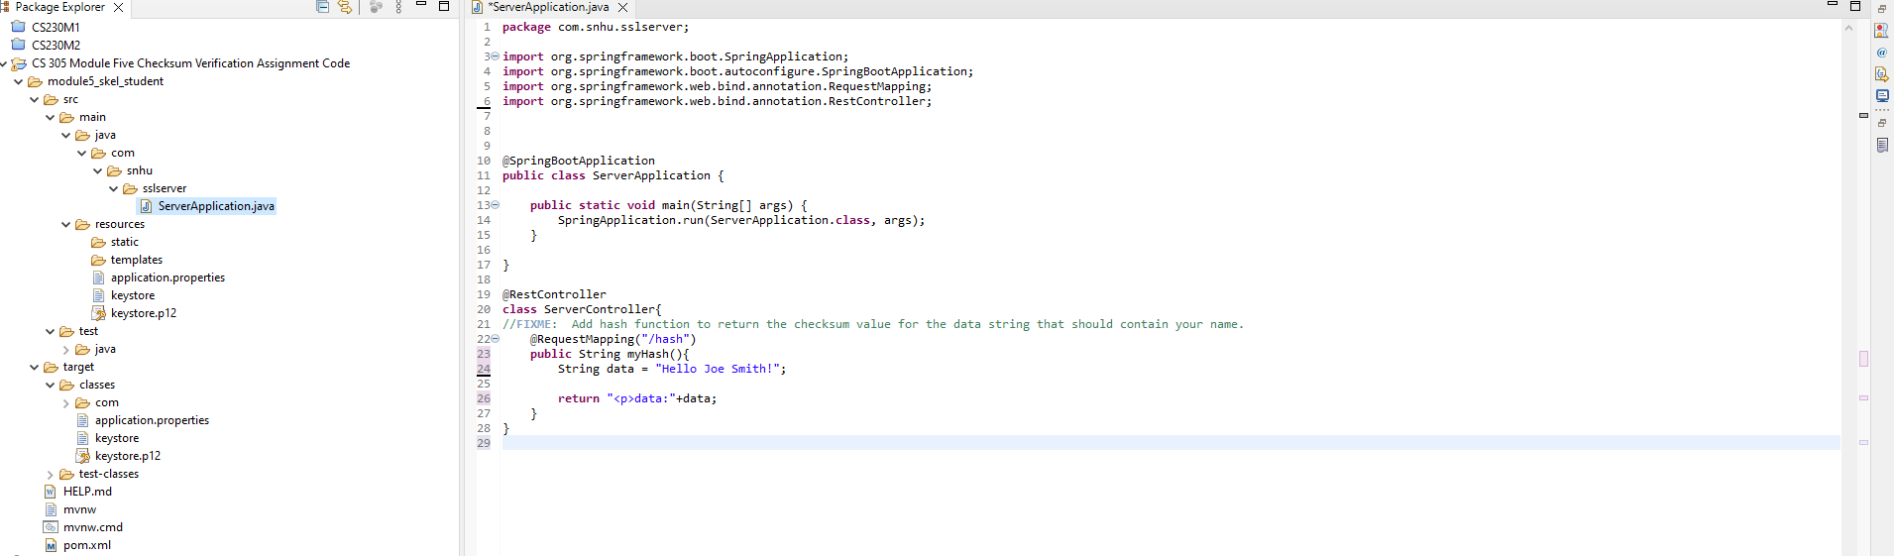Click the Collapse All icon in Package Explorer

point(322,7)
